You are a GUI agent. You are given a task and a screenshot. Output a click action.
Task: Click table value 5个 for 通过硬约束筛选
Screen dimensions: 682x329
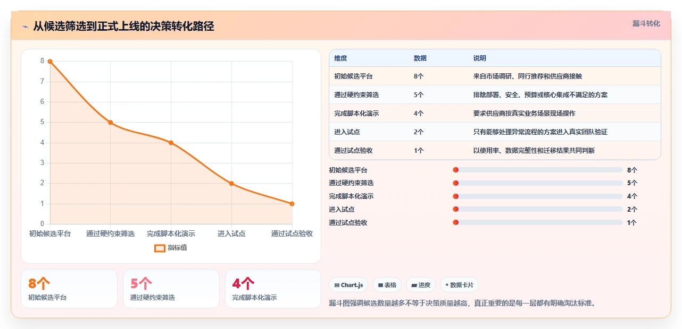click(x=418, y=95)
